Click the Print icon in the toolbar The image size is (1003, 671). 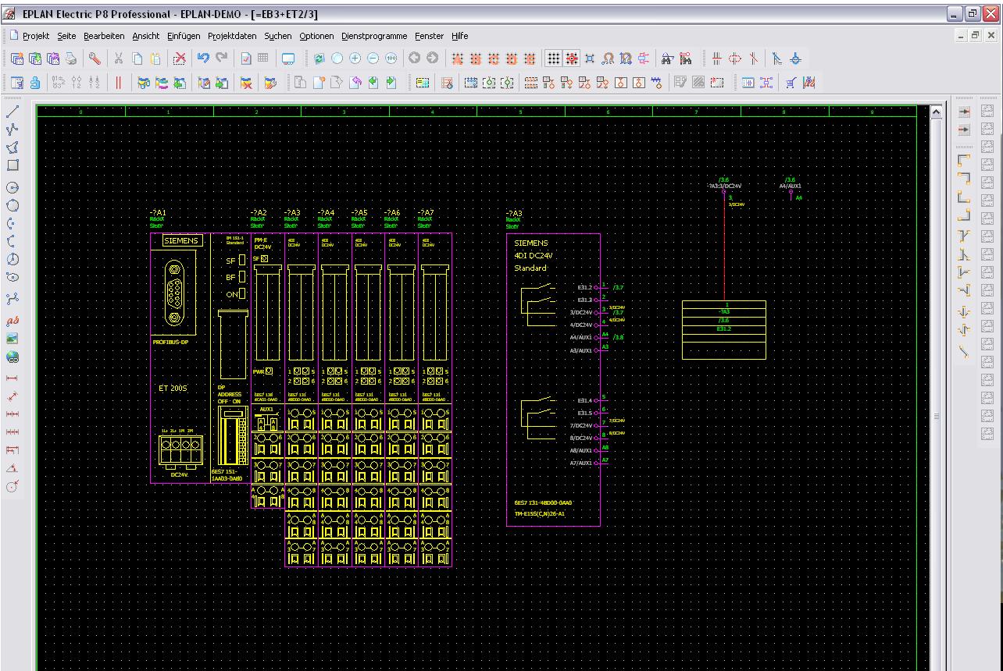pos(73,59)
